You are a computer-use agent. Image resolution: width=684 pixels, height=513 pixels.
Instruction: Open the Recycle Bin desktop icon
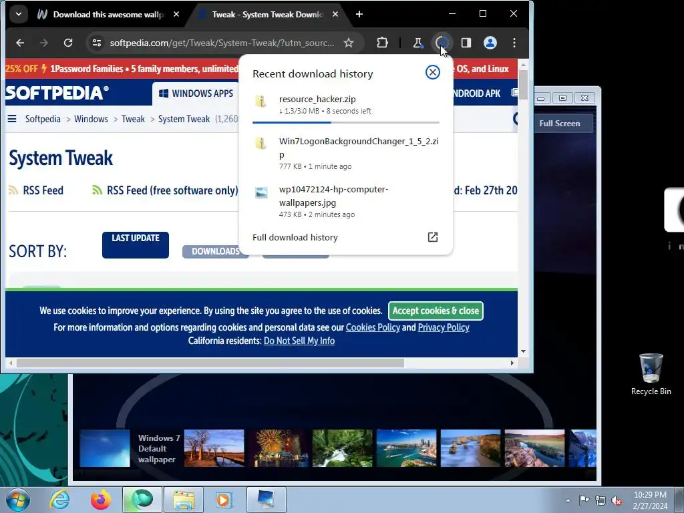[651, 374]
